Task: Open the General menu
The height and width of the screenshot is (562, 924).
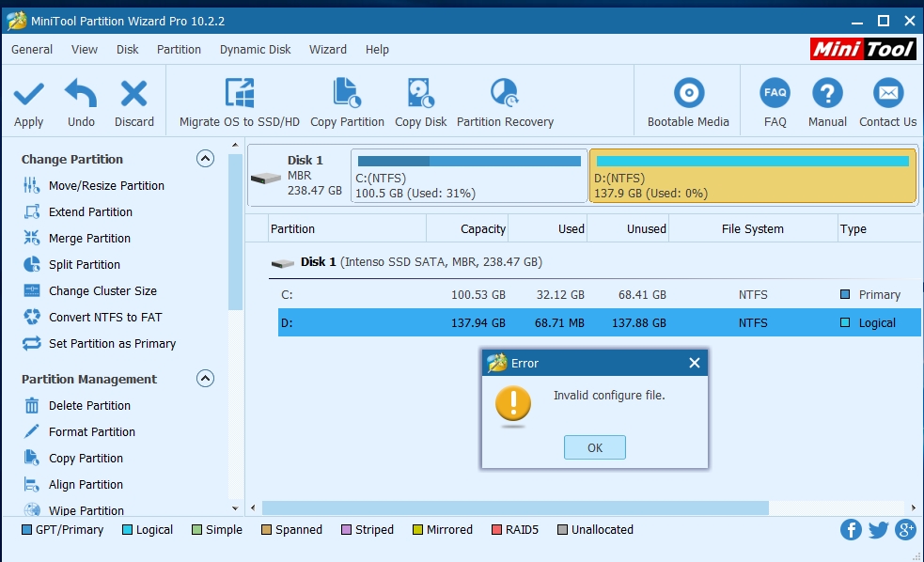Action: [x=32, y=50]
